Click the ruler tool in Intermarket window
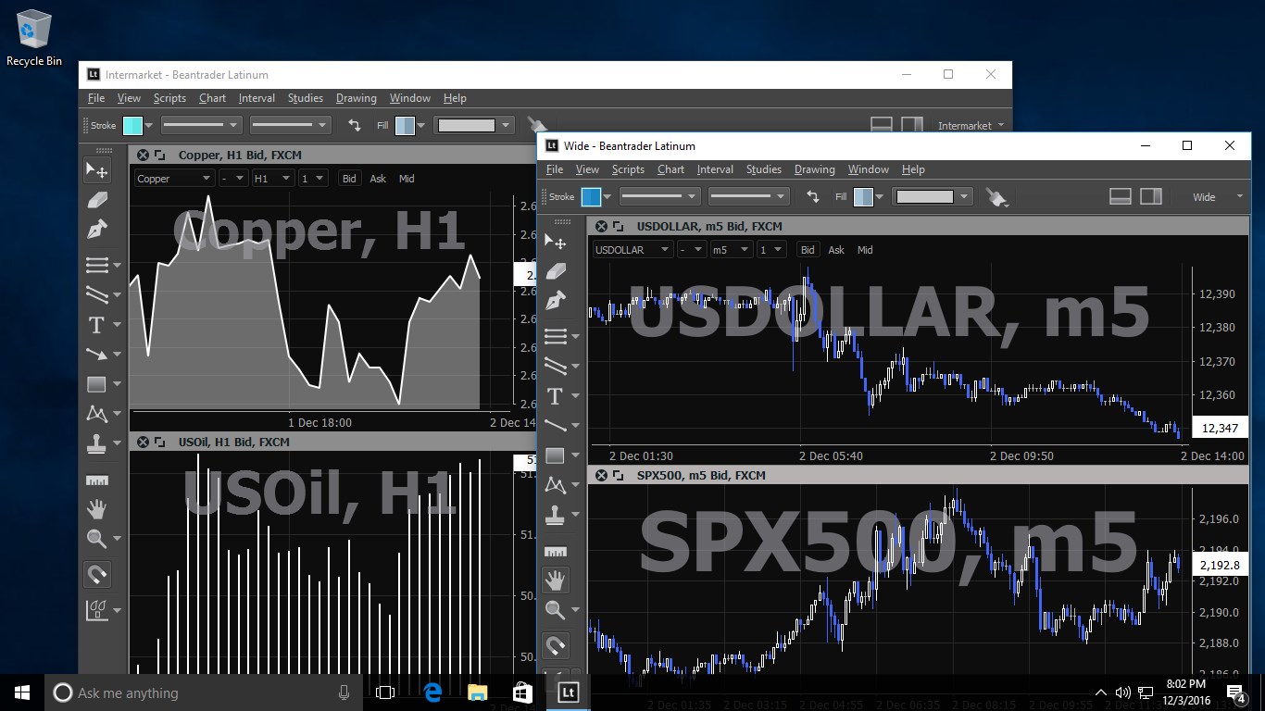1265x711 pixels. click(x=96, y=480)
